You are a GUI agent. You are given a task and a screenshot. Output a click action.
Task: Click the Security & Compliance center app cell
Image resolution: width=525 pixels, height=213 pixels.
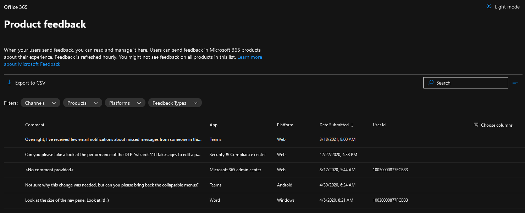[x=238, y=155]
